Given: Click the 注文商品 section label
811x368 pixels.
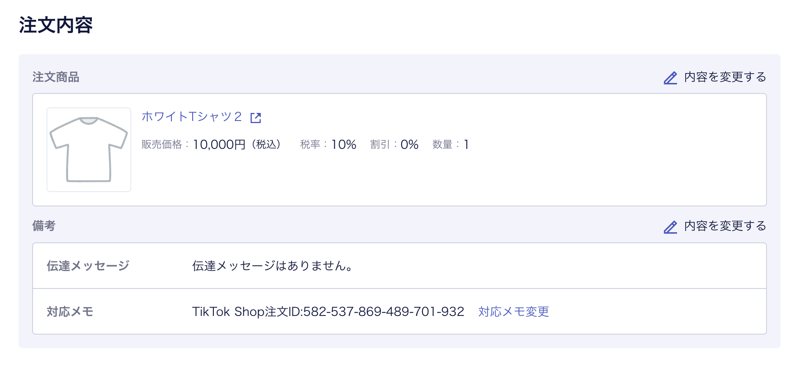Looking at the screenshot, I should click(x=56, y=77).
